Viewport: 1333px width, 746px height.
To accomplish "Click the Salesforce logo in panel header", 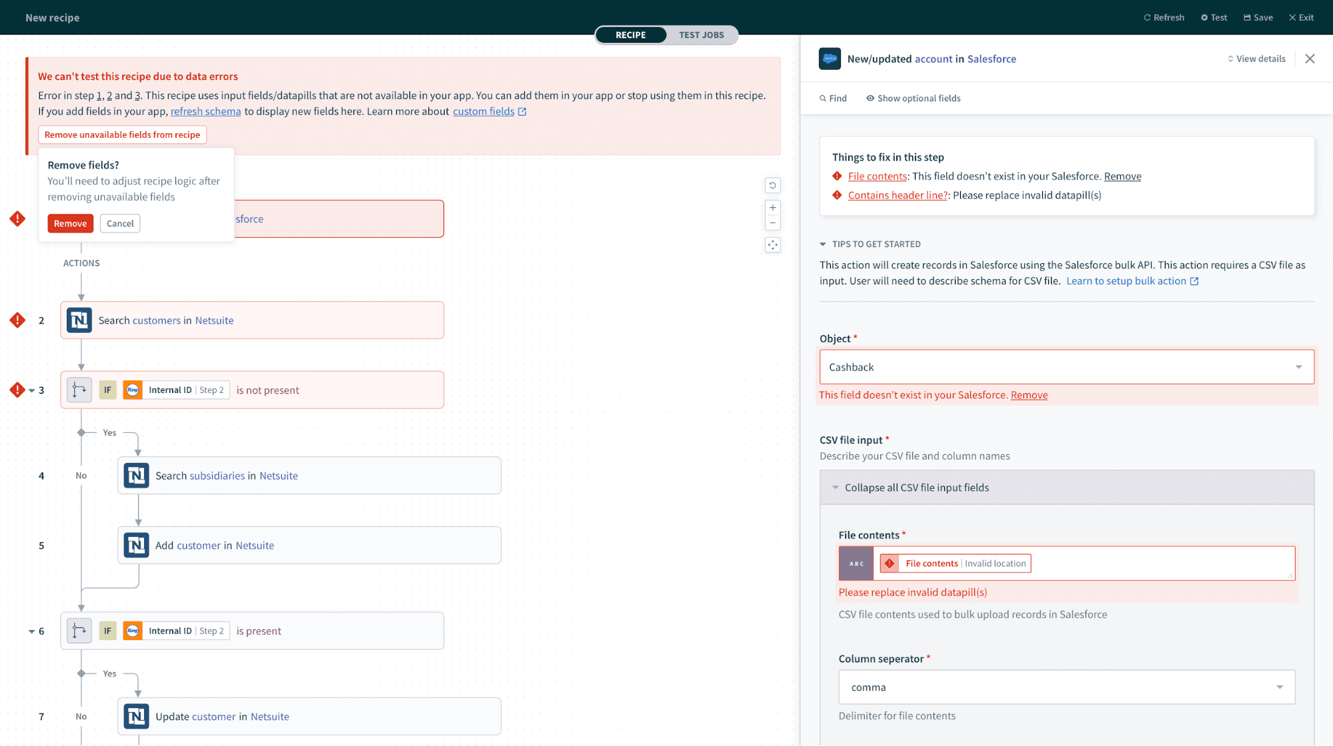I will pos(830,59).
